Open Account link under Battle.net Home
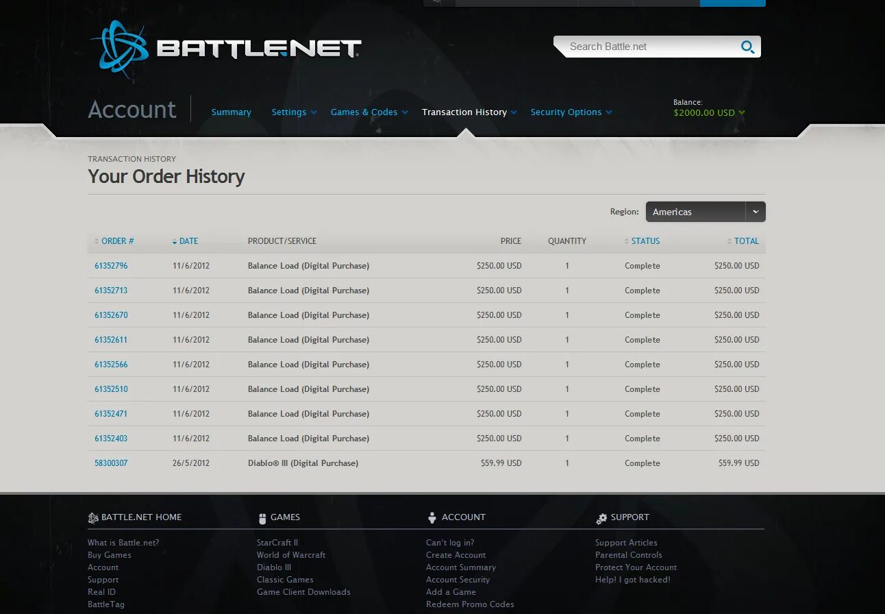885x614 pixels. click(103, 567)
